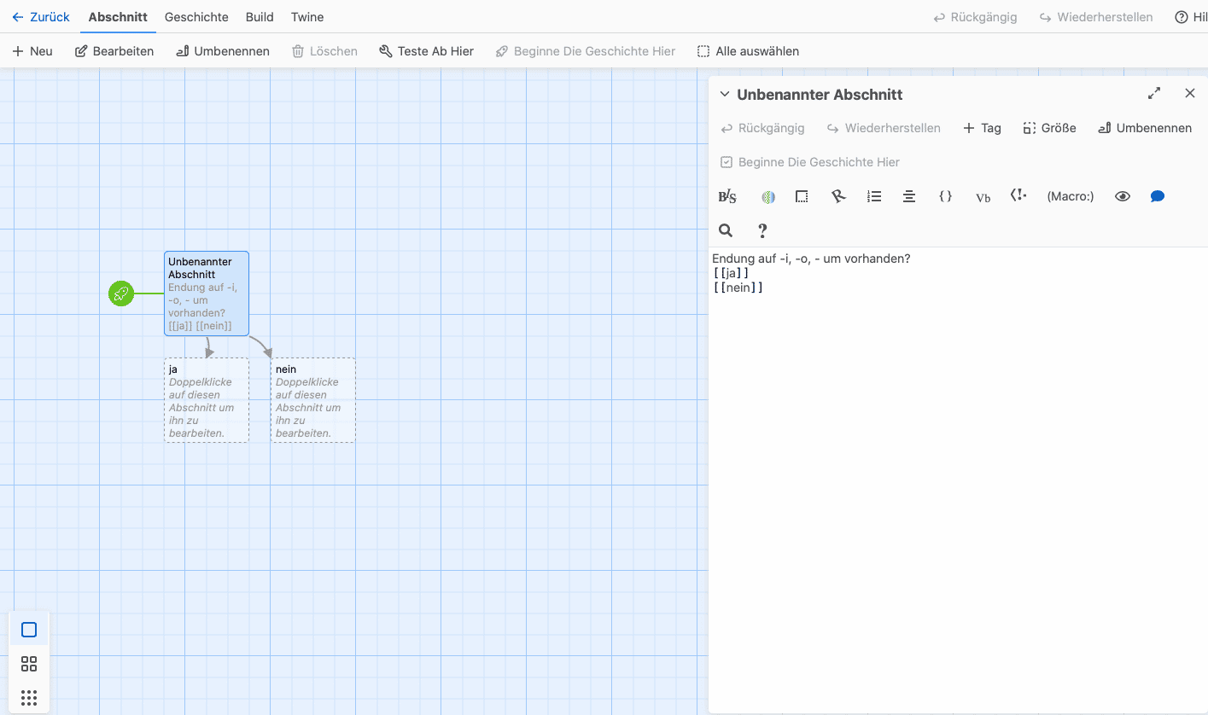The width and height of the screenshot is (1208, 715).
Task: Open the question mark help icon
Action: [762, 230]
